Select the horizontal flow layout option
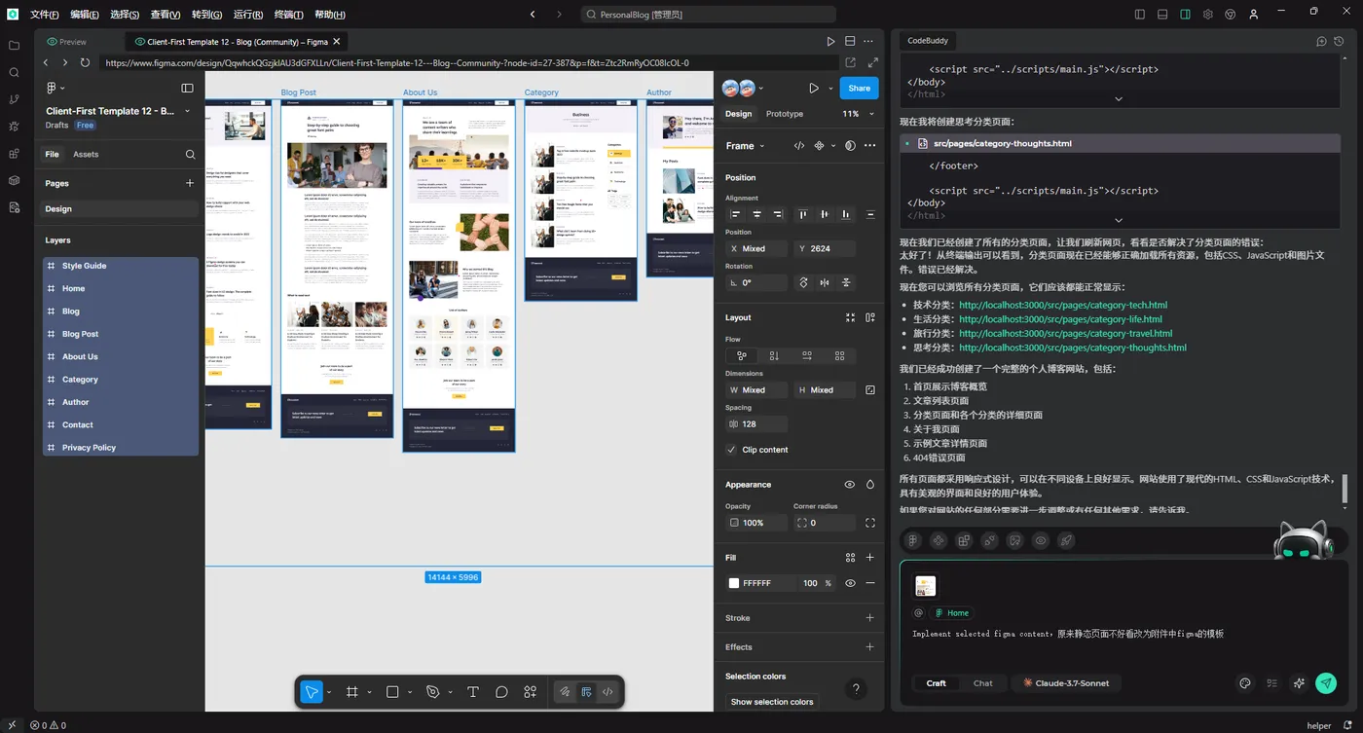Screen dimensions: 1363x733 (x=807, y=356)
